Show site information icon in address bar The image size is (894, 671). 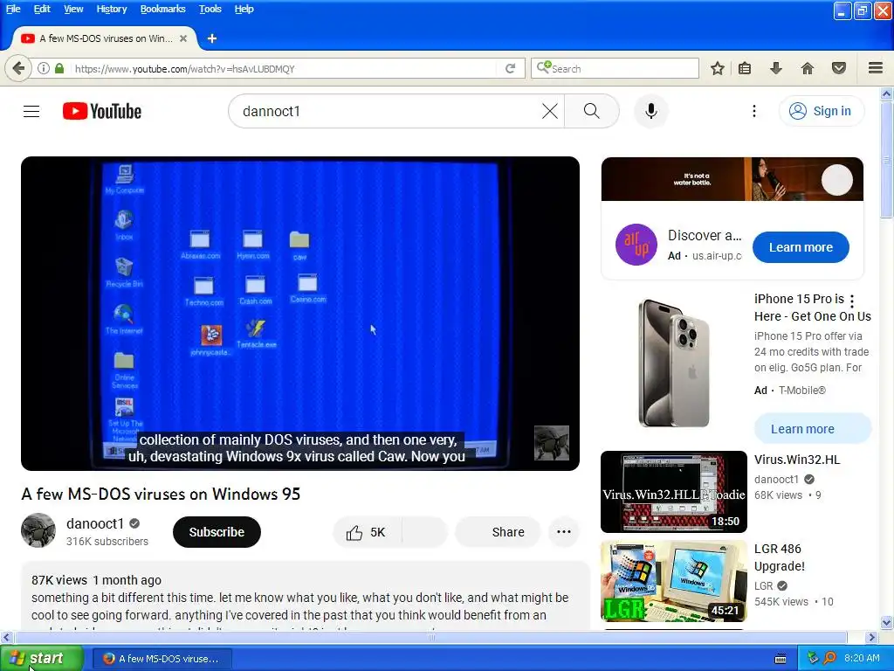(x=44, y=68)
